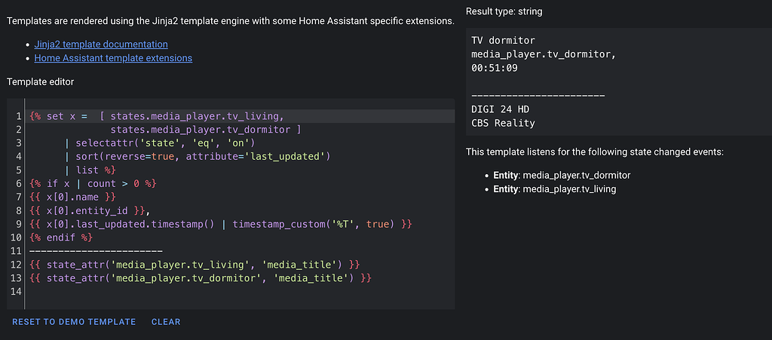Click the sort(reverse=true) code line
This screenshot has width=772, height=340.
(x=197, y=157)
